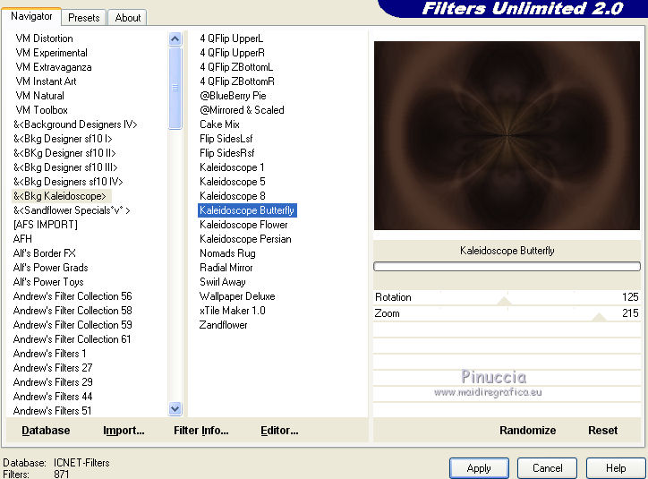Choose the Radial Mirror filter
648x479 pixels.
click(226, 268)
